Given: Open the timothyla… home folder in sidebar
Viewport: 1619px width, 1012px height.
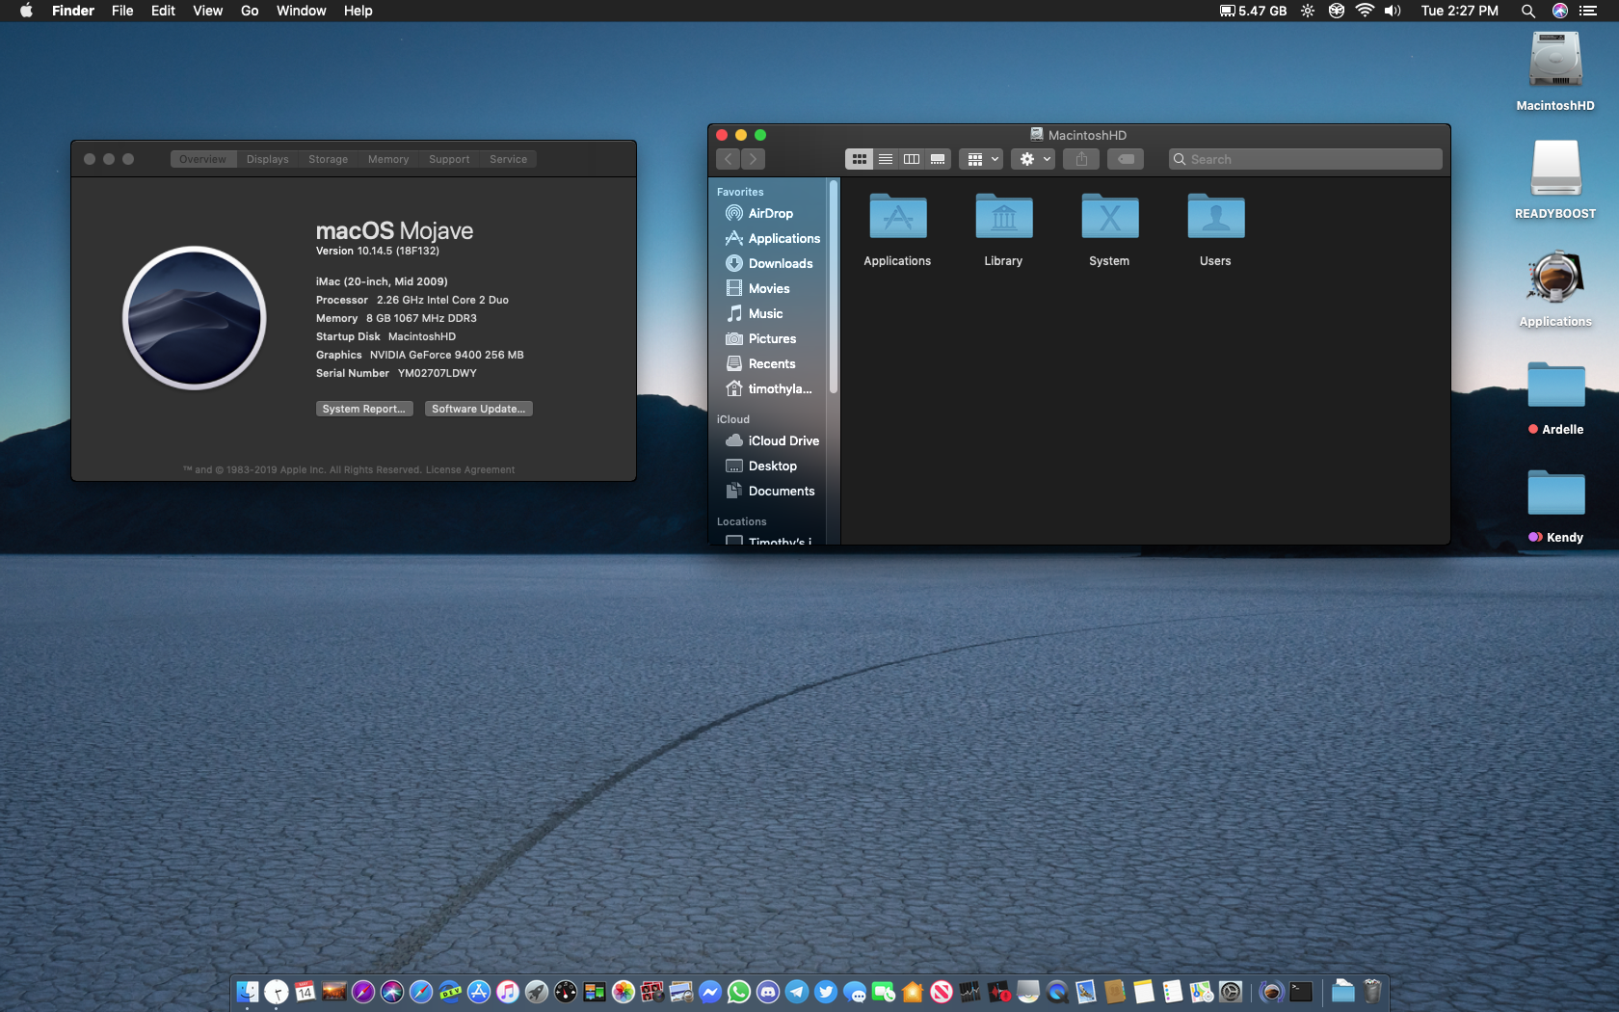Looking at the screenshot, I should pos(769,388).
